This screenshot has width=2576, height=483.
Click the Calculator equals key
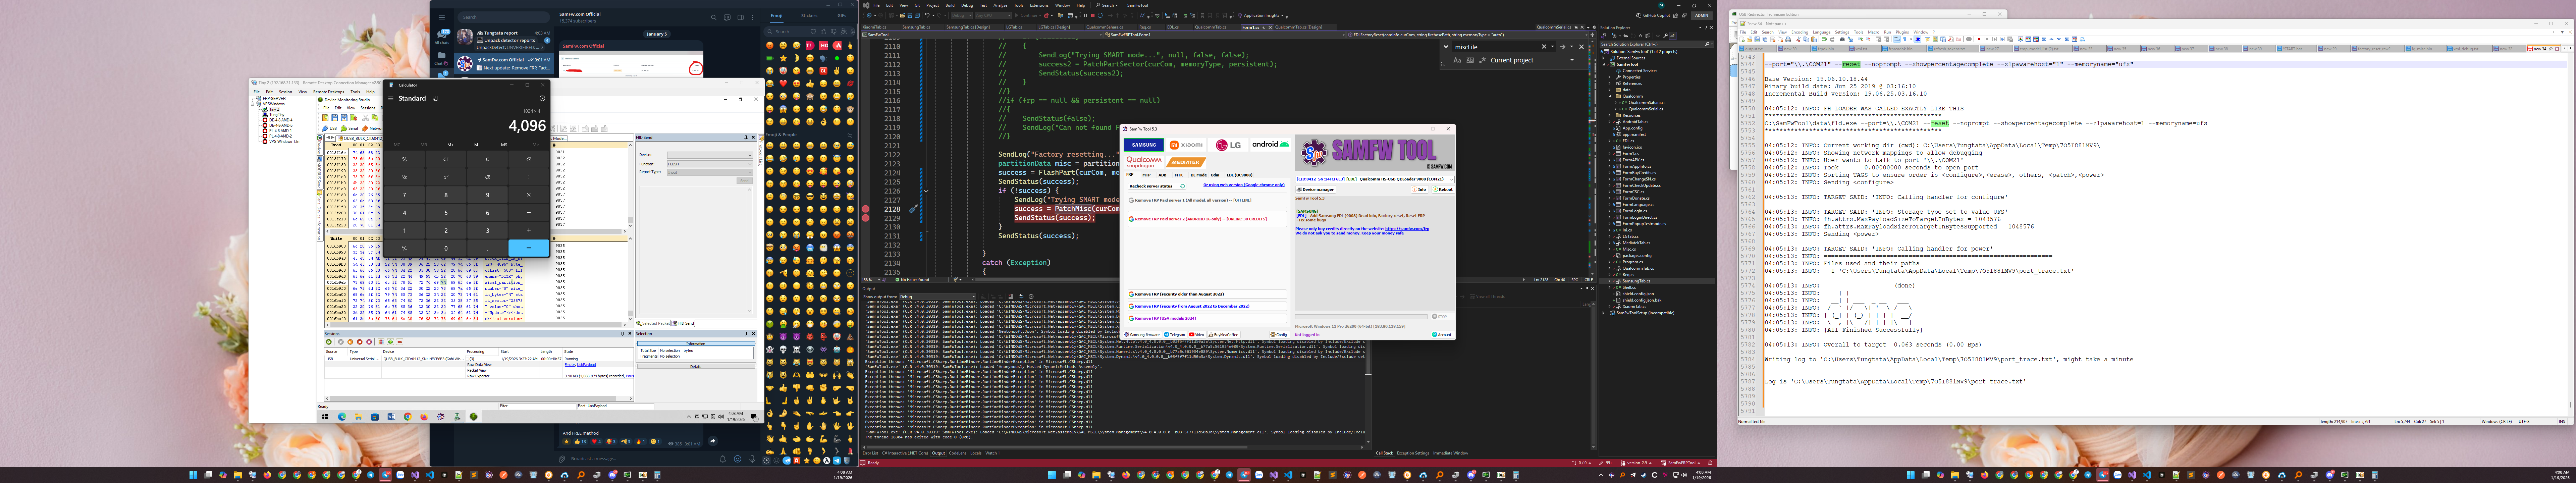(529, 248)
